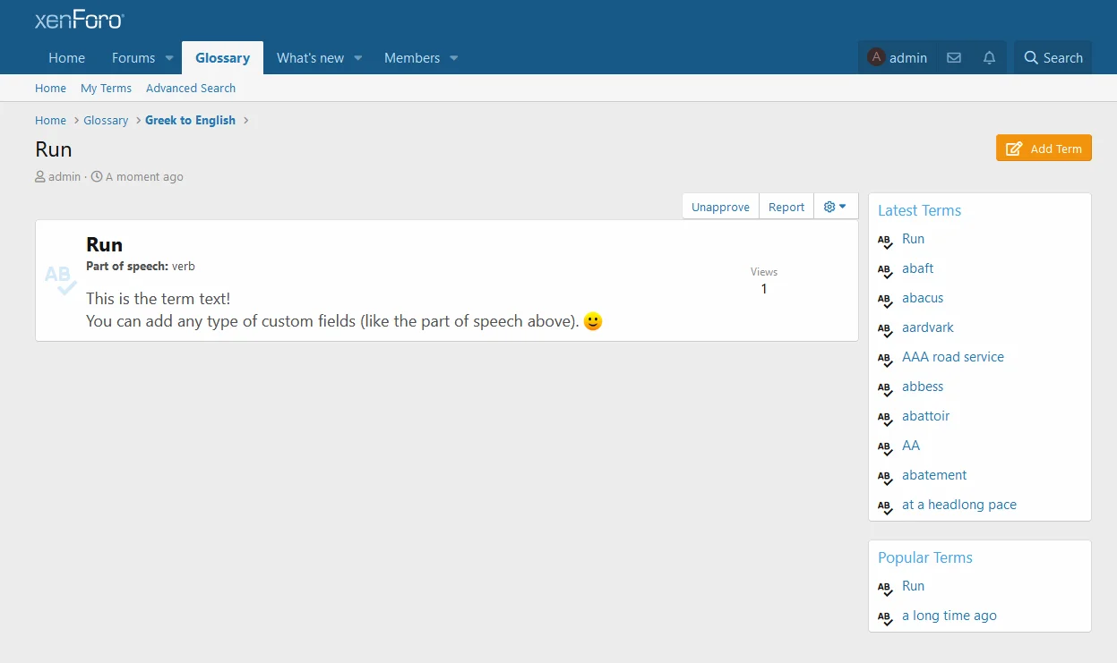Click the admin avatar icon
Screen dimensions: 1117x663
[876, 57]
